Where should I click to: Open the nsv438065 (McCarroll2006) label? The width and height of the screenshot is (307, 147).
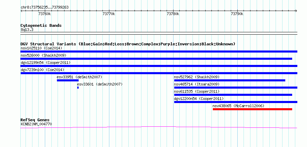click(238, 106)
